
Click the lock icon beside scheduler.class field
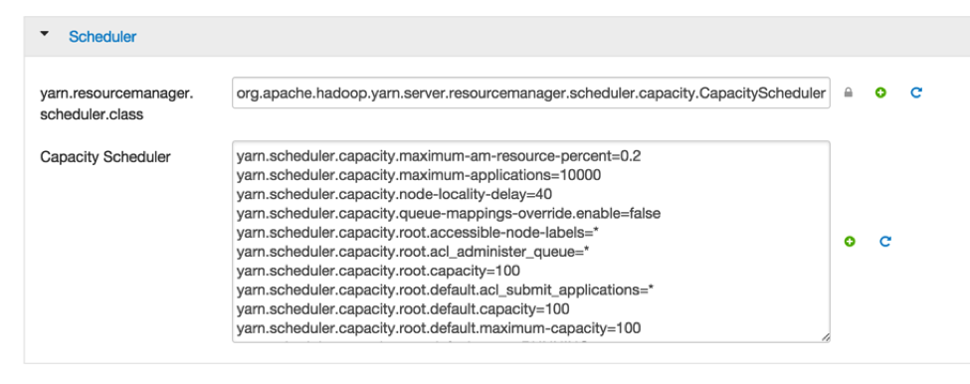849,93
